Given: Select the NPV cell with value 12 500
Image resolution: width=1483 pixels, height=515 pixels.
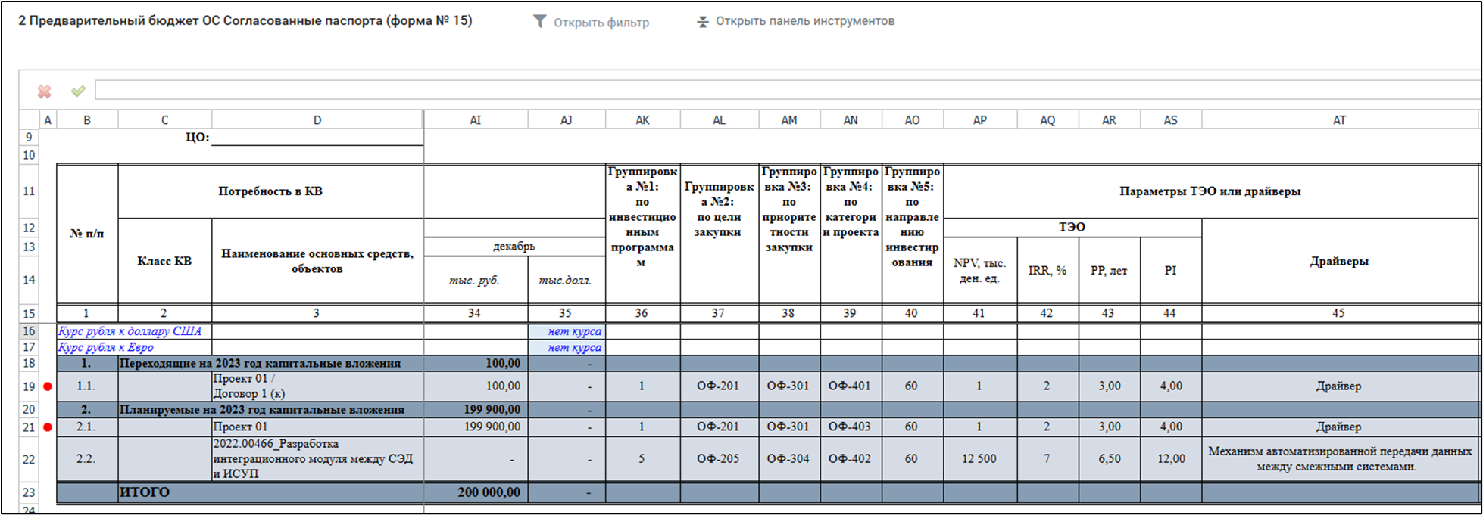Looking at the screenshot, I should pyautogui.click(x=979, y=459).
